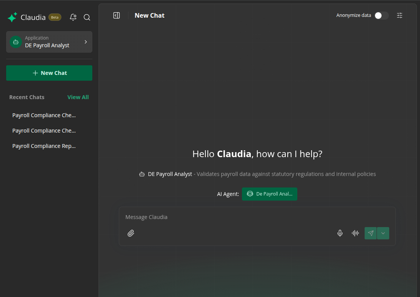This screenshot has width=420, height=297.
Task: Open the second Payroll Compliance Che... chat
Action: click(x=44, y=131)
